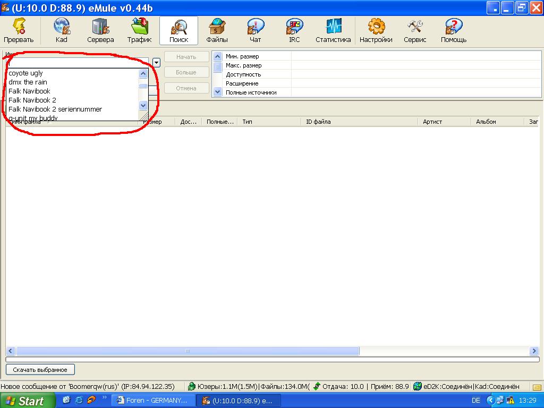Choose 'coyote ugly' from search history
Viewport: 544px width, 408px height.
[x=25, y=73]
